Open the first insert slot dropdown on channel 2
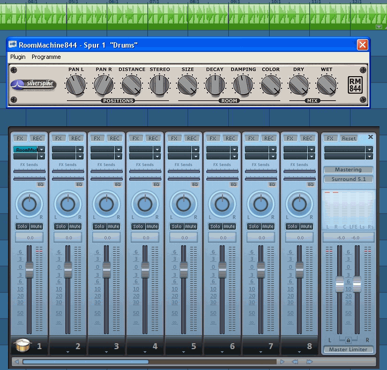This screenshot has width=387, height=370. pyautogui.click(x=80, y=149)
